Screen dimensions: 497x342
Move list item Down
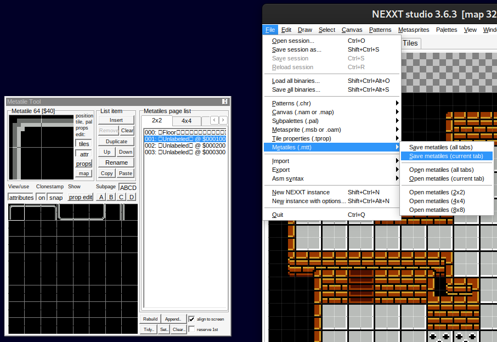(126, 152)
